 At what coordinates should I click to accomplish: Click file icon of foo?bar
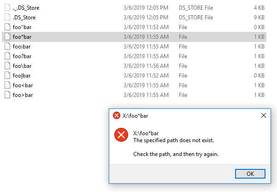[7, 56]
